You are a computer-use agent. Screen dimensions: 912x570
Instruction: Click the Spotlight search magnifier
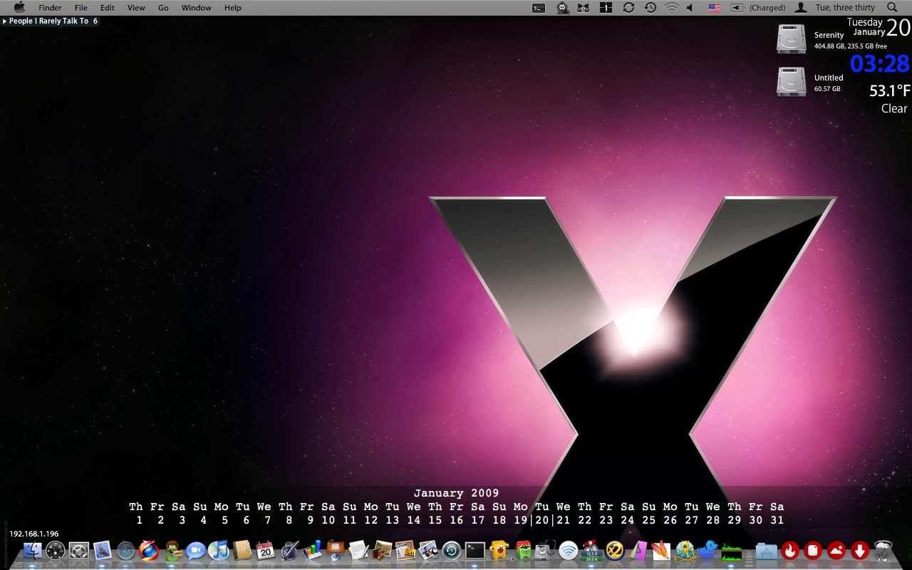(x=892, y=8)
